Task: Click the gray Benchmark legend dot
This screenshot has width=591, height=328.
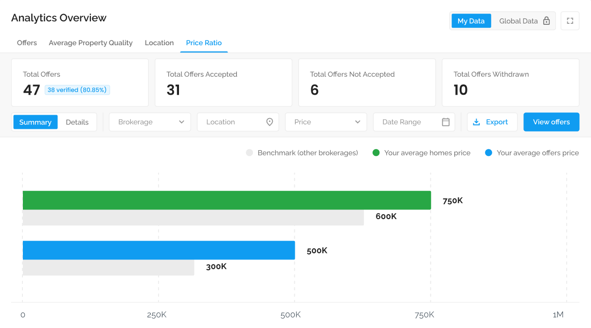Action: coord(250,153)
